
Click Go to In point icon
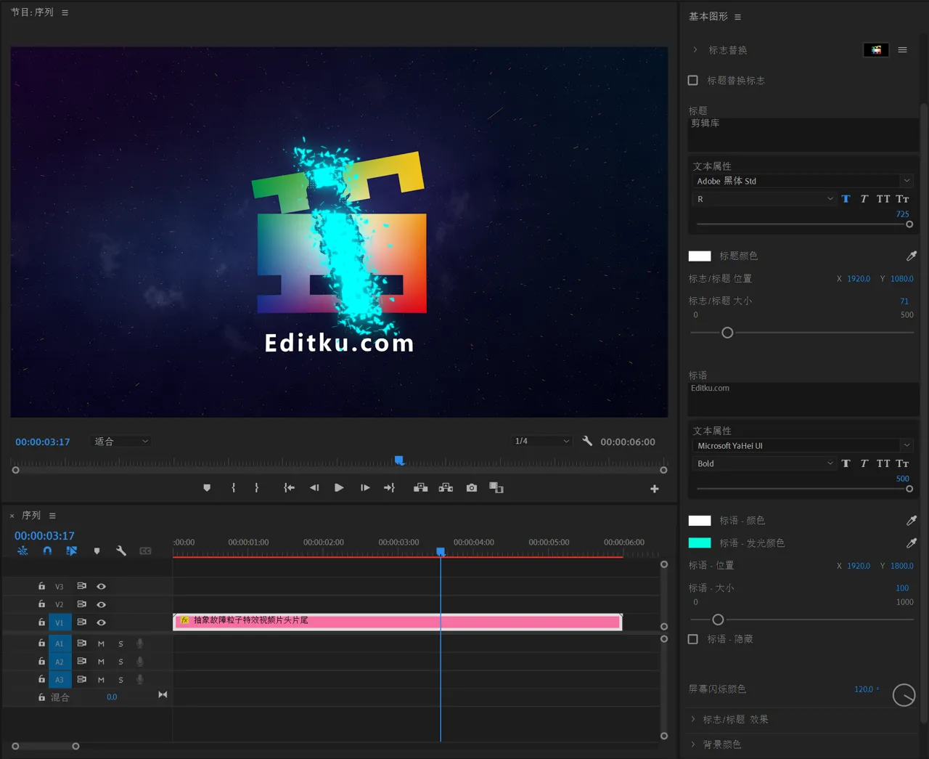tap(289, 488)
